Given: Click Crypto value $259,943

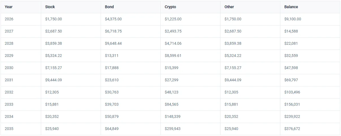Looking at the screenshot, I should click(173, 128).
